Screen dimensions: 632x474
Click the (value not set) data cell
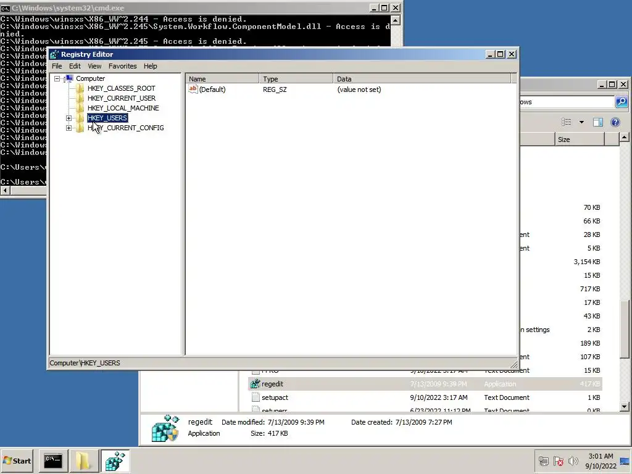359,89
